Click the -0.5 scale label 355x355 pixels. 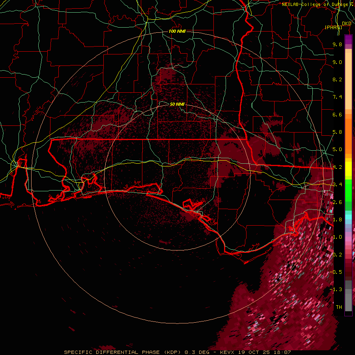pos(336,272)
